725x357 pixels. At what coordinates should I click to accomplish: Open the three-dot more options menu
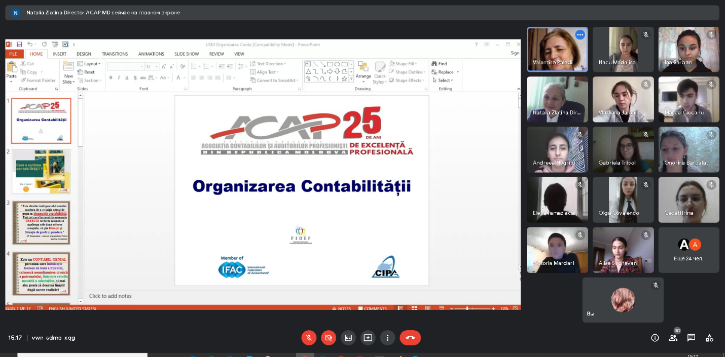point(388,338)
